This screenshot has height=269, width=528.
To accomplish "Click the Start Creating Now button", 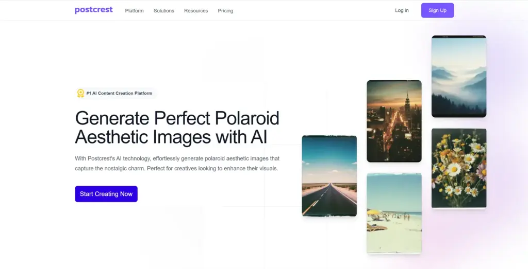I will pos(106,194).
